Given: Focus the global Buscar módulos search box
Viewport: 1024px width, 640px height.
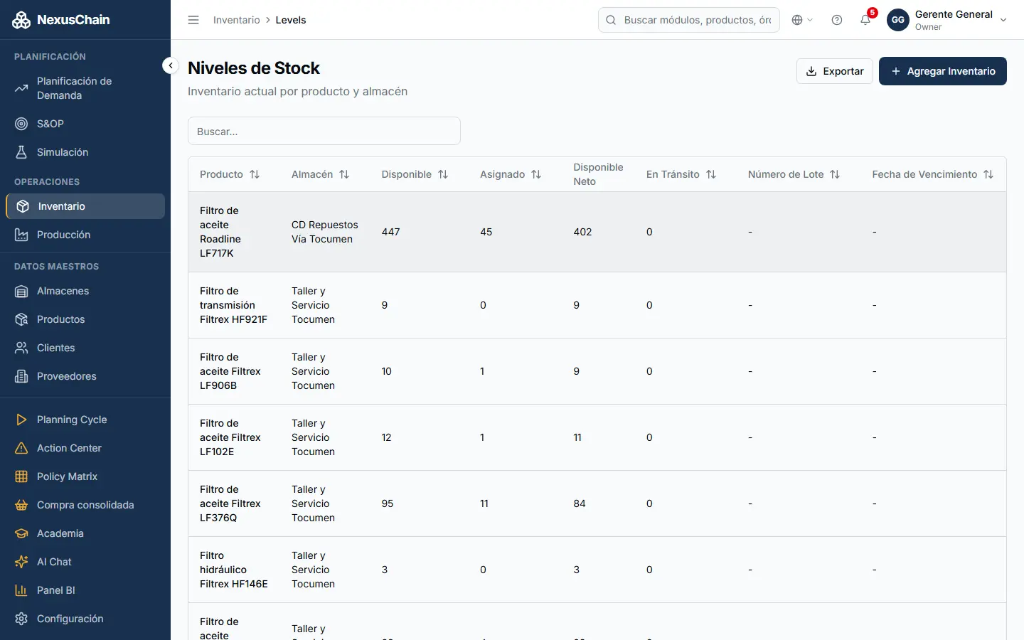Looking at the screenshot, I should tap(689, 20).
